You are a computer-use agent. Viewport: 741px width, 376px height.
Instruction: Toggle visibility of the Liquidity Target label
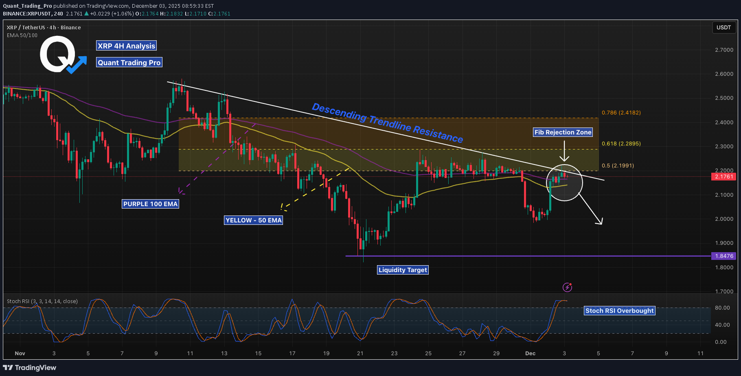click(x=402, y=270)
